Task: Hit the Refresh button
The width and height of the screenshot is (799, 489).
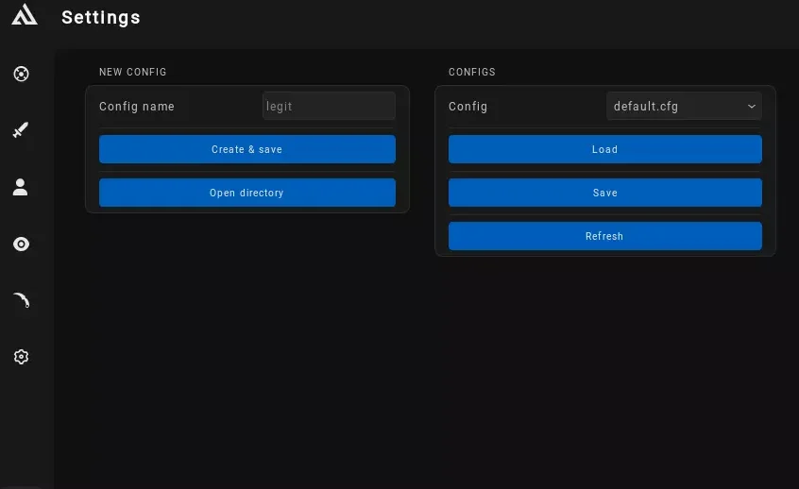Action: [x=604, y=236]
